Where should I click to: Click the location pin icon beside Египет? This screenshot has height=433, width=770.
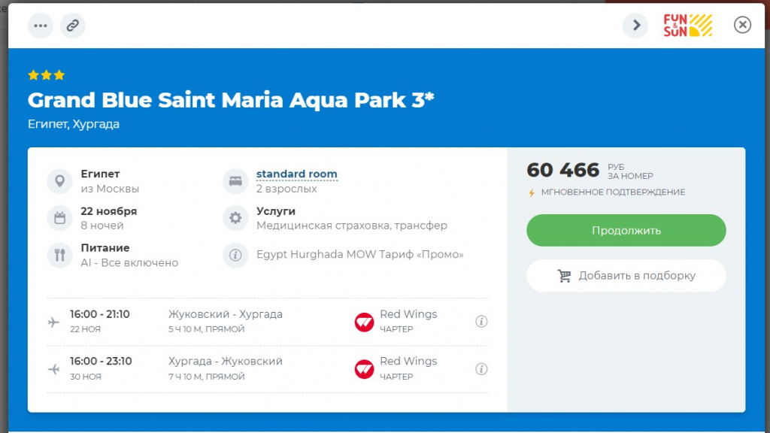(x=59, y=181)
